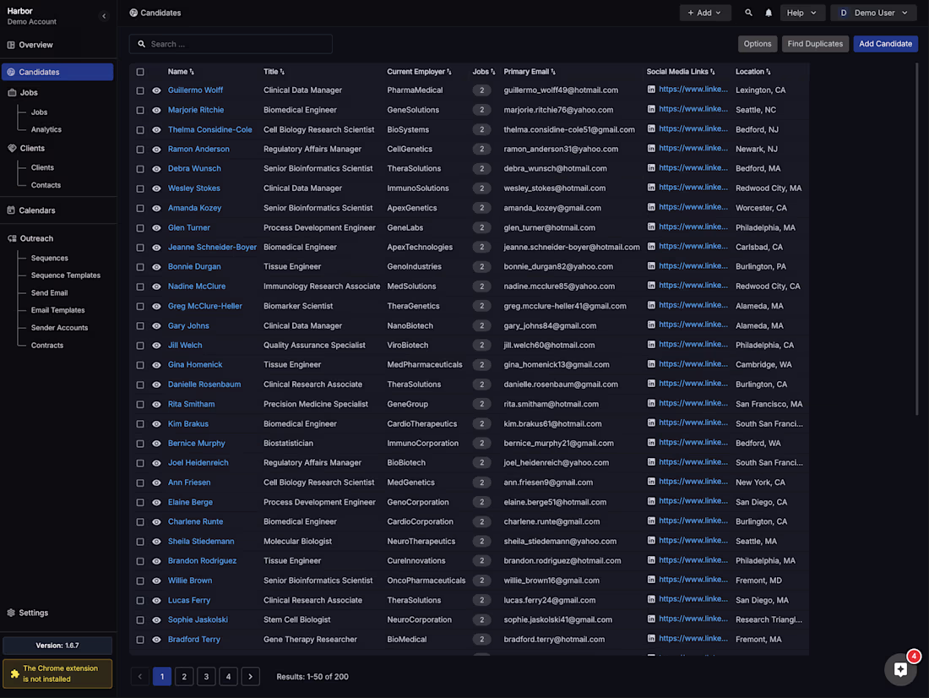Open Email Templates in sidebar
This screenshot has width=929, height=698.
57,310
